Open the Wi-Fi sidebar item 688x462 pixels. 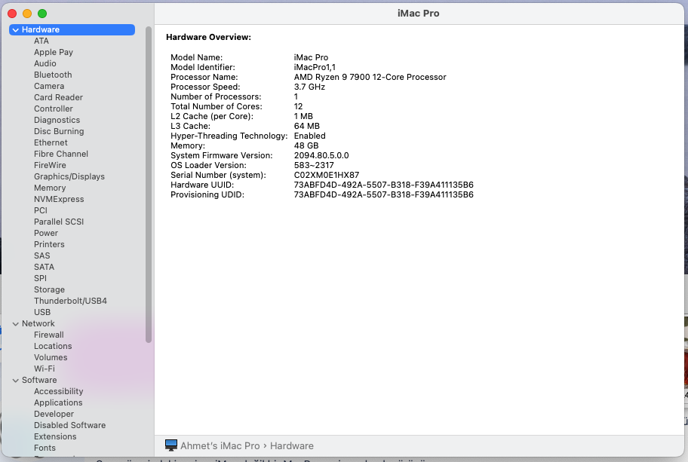[45, 369]
